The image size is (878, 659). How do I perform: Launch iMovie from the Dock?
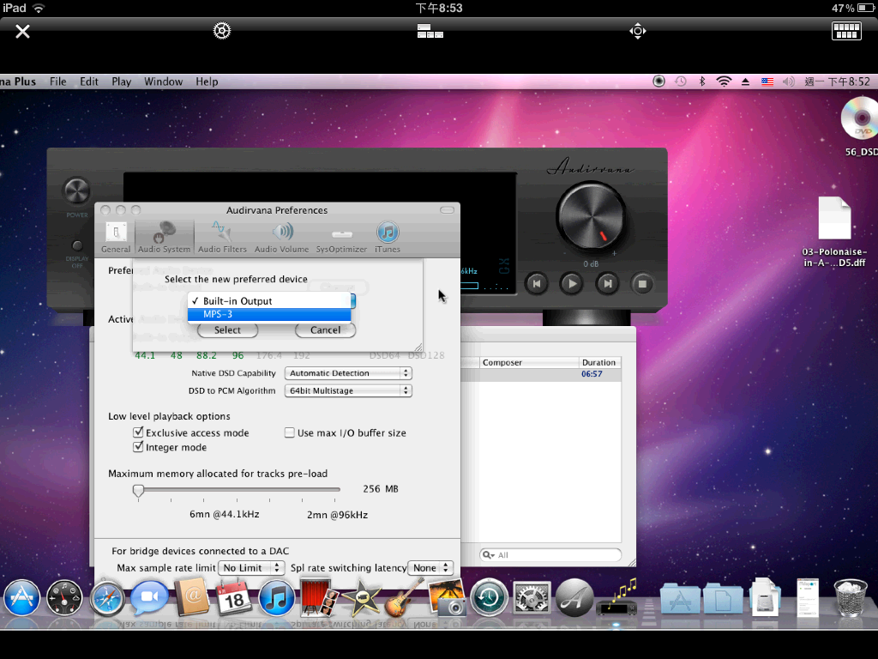pos(362,597)
